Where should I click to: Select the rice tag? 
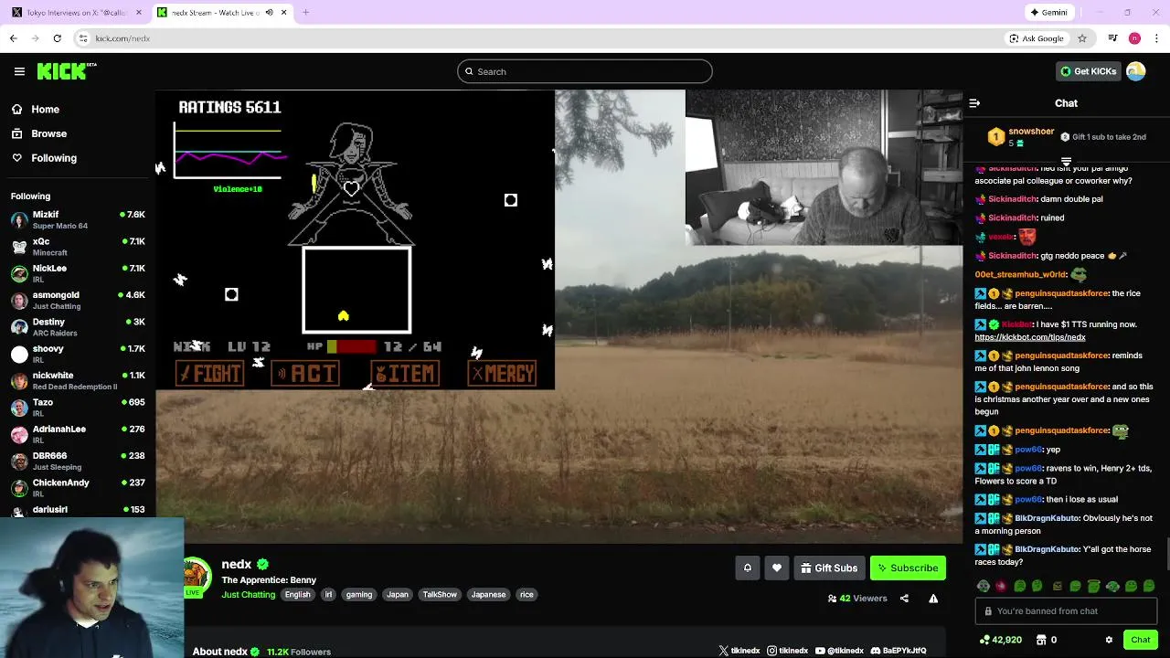pyautogui.click(x=526, y=595)
